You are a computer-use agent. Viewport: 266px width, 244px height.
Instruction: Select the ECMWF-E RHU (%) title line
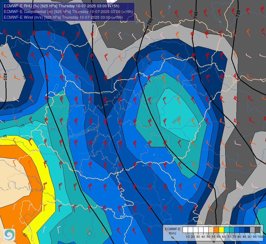coord(61,6)
